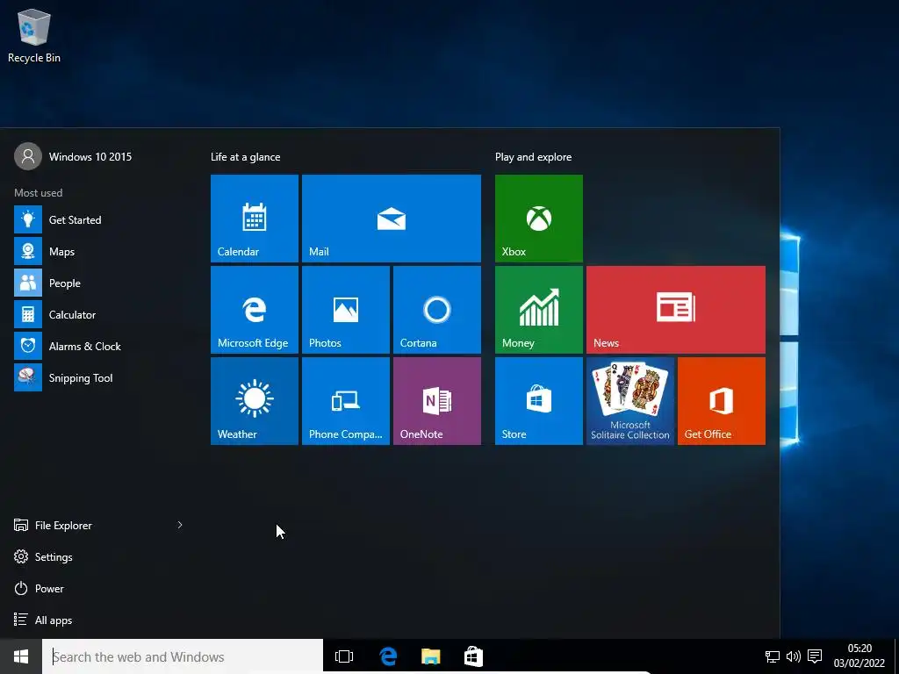
Task: Open the Action Center notifications icon
Action: (815, 656)
